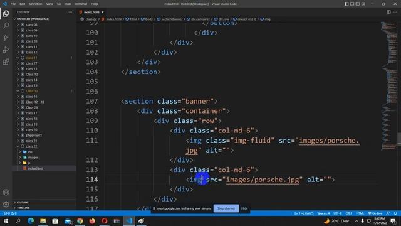This screenshot has width=401, height=226.
Task: Toggle the secondary side bar layout button
Action: tap(358, 4)
